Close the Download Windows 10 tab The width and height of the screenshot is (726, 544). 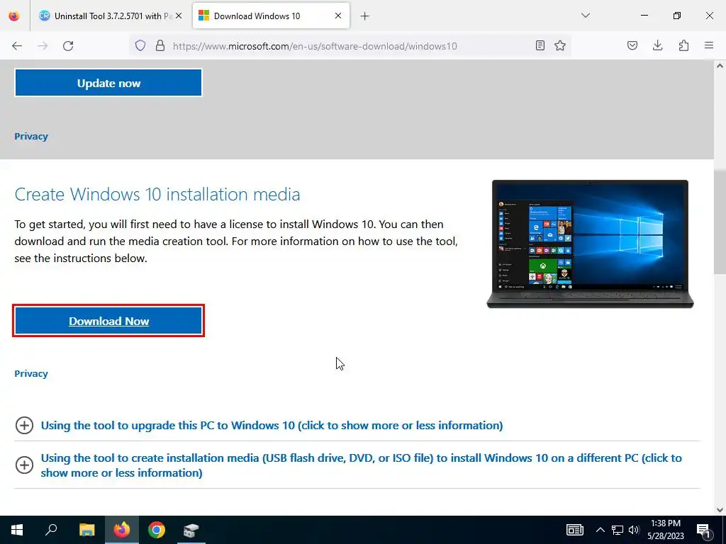click(x=338, y=16)
